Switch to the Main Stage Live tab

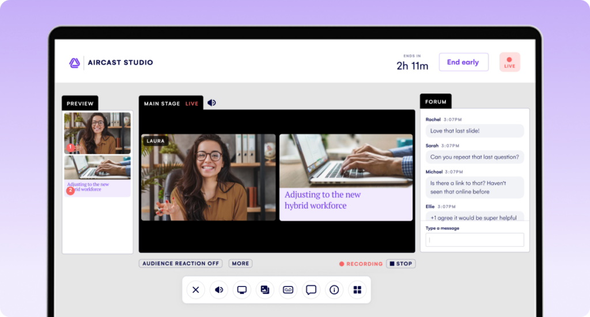(171, 104)
